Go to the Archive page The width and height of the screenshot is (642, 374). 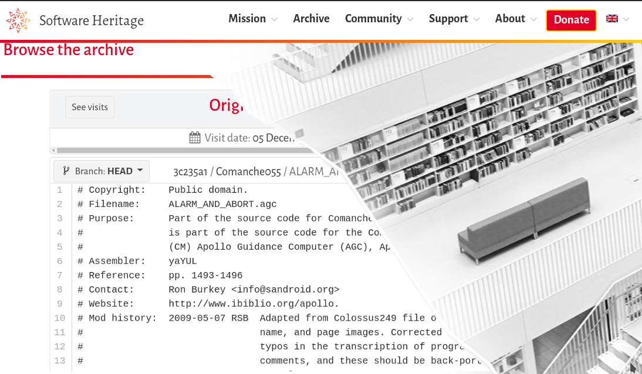coord(311,19)
